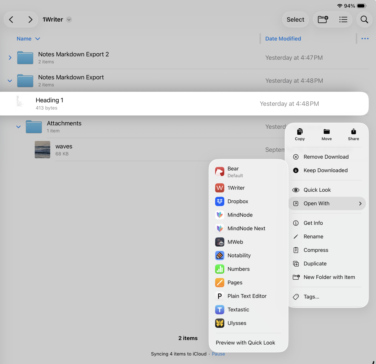
Task: Pause syncing items to iCloud
Action: click(x=218, y=354)
